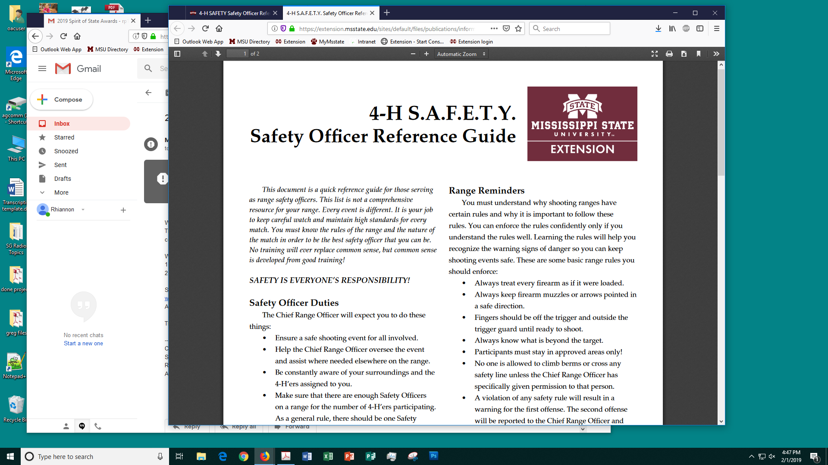Go back in Firefox window
This screenshot has width=828, height=465.
tap(177, 28)
